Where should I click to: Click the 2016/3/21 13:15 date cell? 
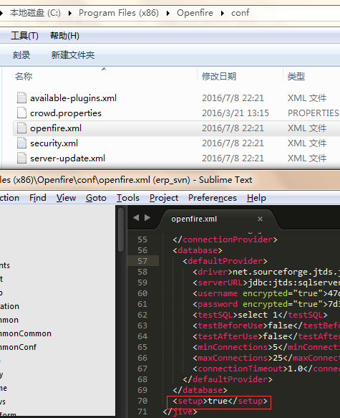click(x=235, y=113)
